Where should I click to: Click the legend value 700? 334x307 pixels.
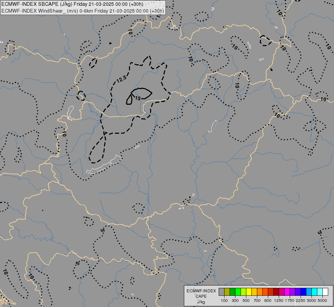pos(257,301)
